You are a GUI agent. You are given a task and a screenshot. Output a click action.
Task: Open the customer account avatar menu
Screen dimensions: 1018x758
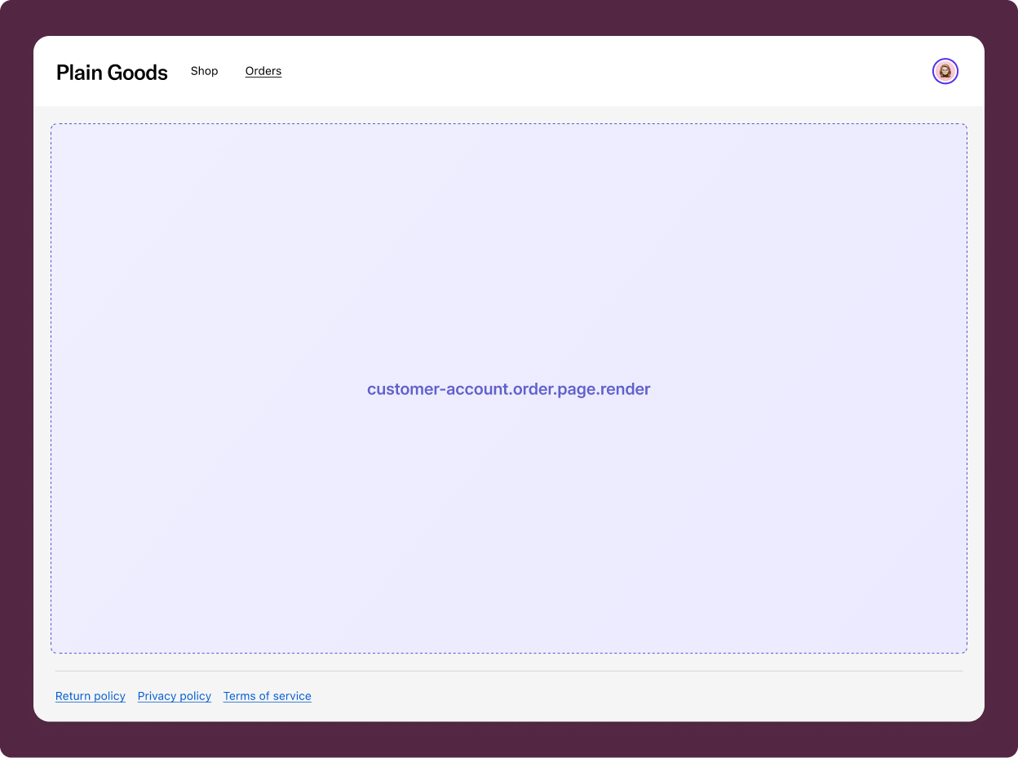[945, 71]
